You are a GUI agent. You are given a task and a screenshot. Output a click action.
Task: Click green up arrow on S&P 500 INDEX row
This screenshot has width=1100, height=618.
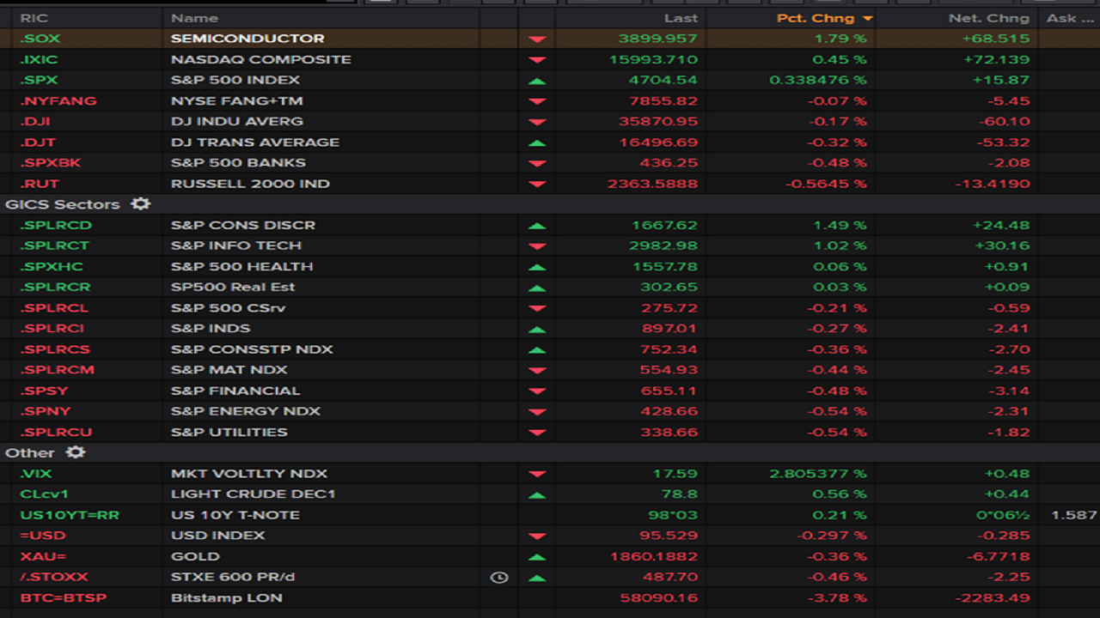(x=537, y=81)
